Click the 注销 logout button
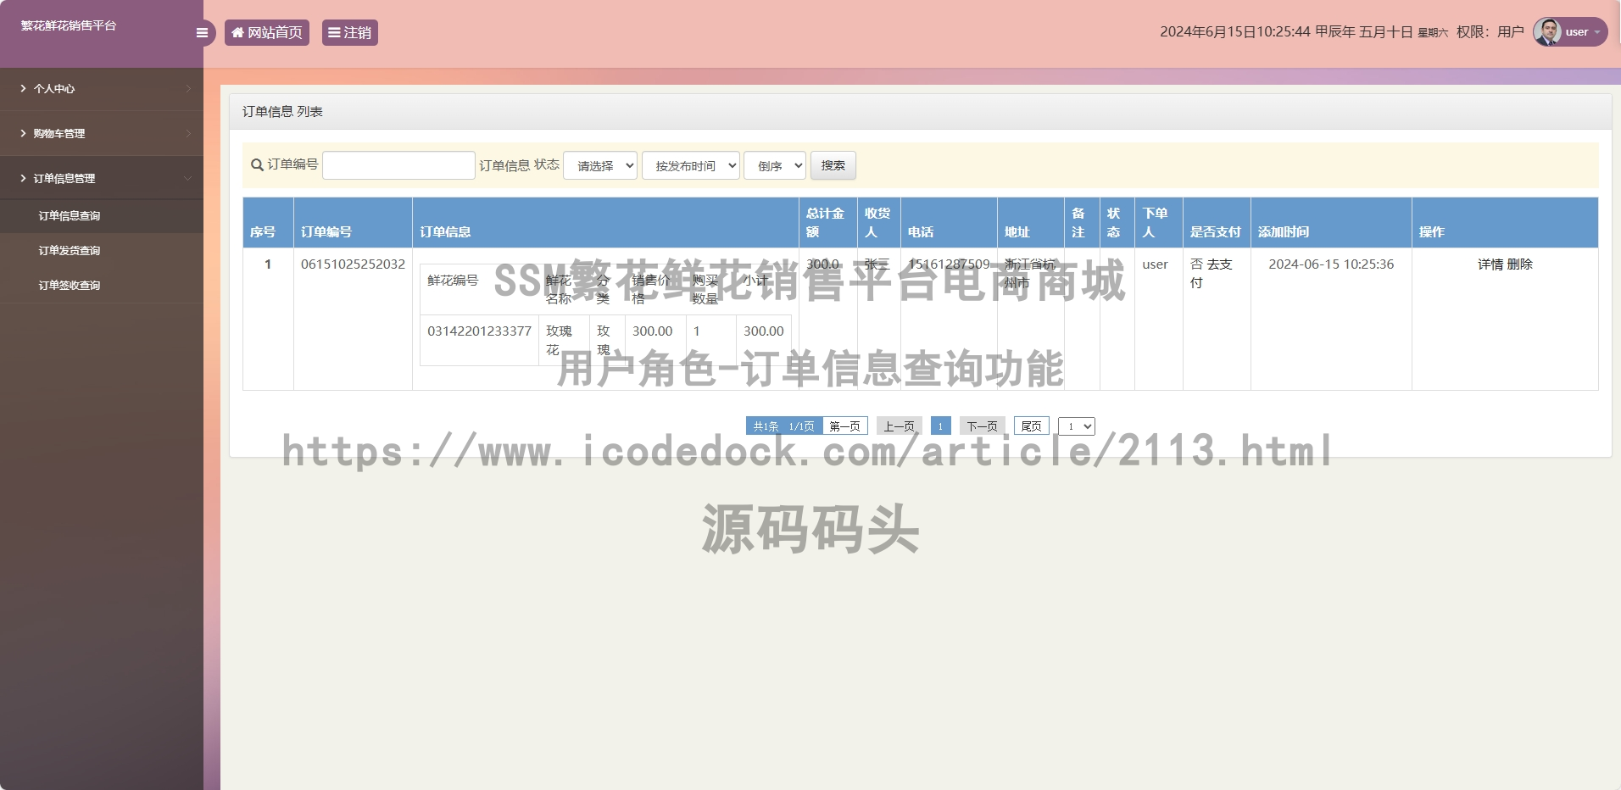This screenshot has width=1621, height=790. pos(350,33)
